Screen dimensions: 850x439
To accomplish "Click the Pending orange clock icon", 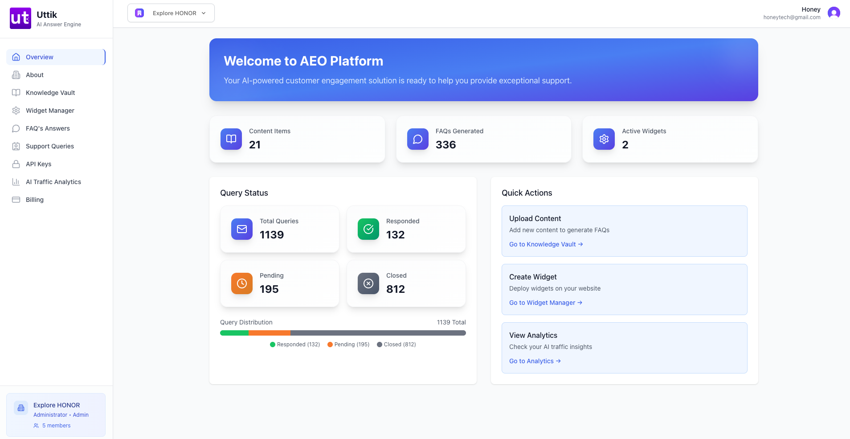I will (242, 283).
